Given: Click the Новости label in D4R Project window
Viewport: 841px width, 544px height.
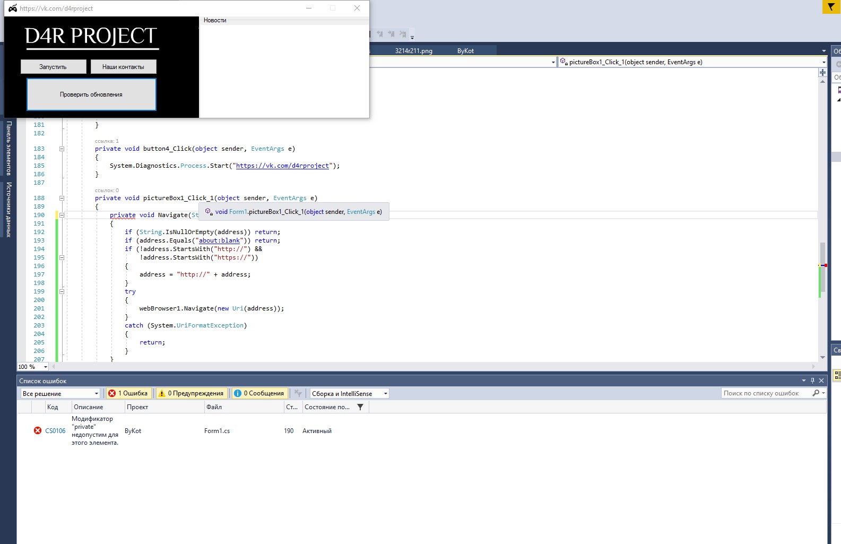Looking at the screenshot, I should [x=215, y=20].
